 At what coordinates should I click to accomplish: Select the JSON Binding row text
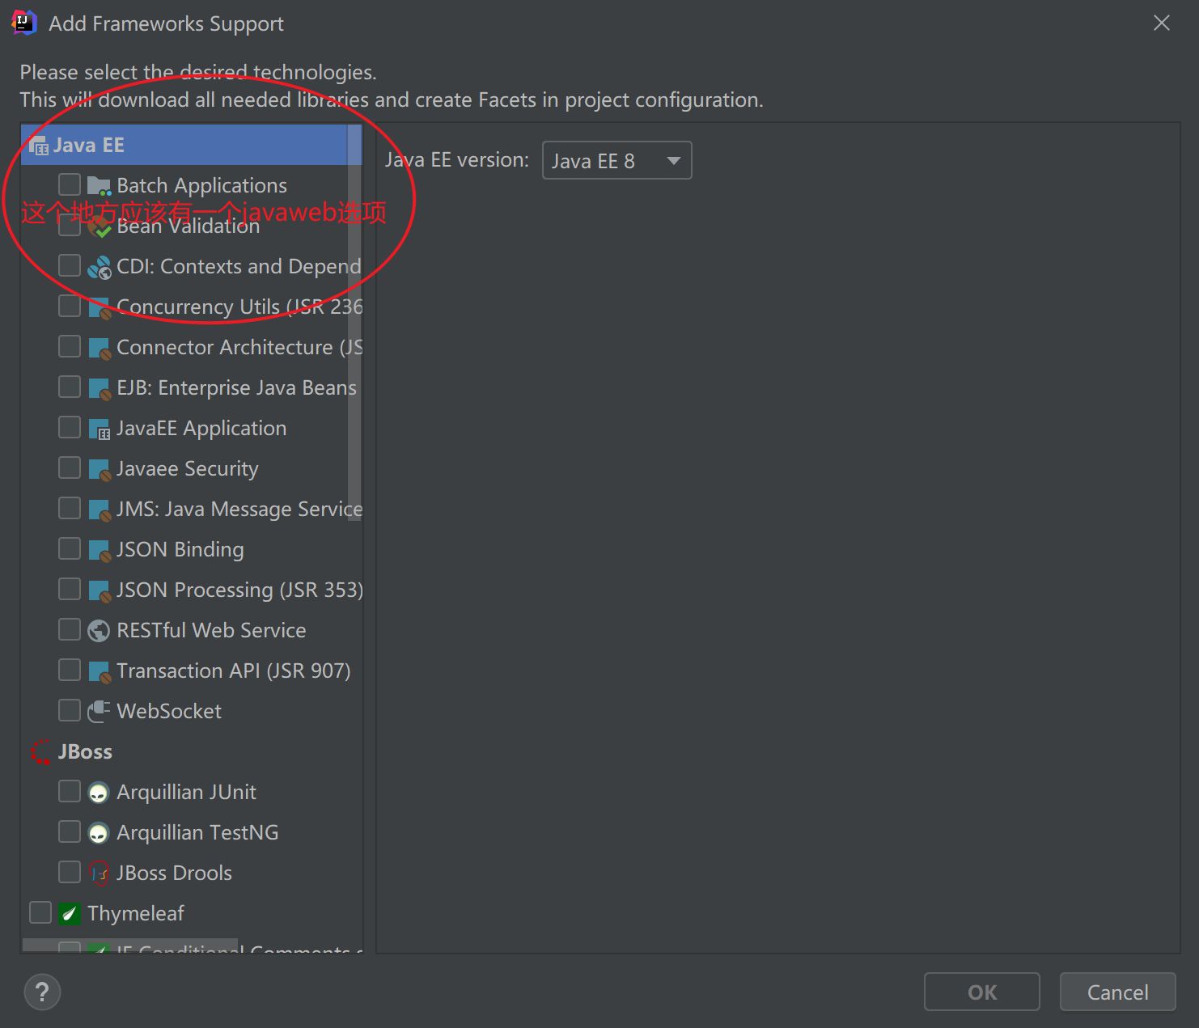pyautogui.click(x=180, y=550)
